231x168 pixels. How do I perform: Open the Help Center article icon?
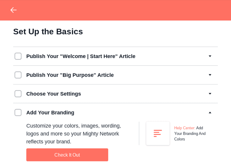pyautogui.click(x=158, y=133)
